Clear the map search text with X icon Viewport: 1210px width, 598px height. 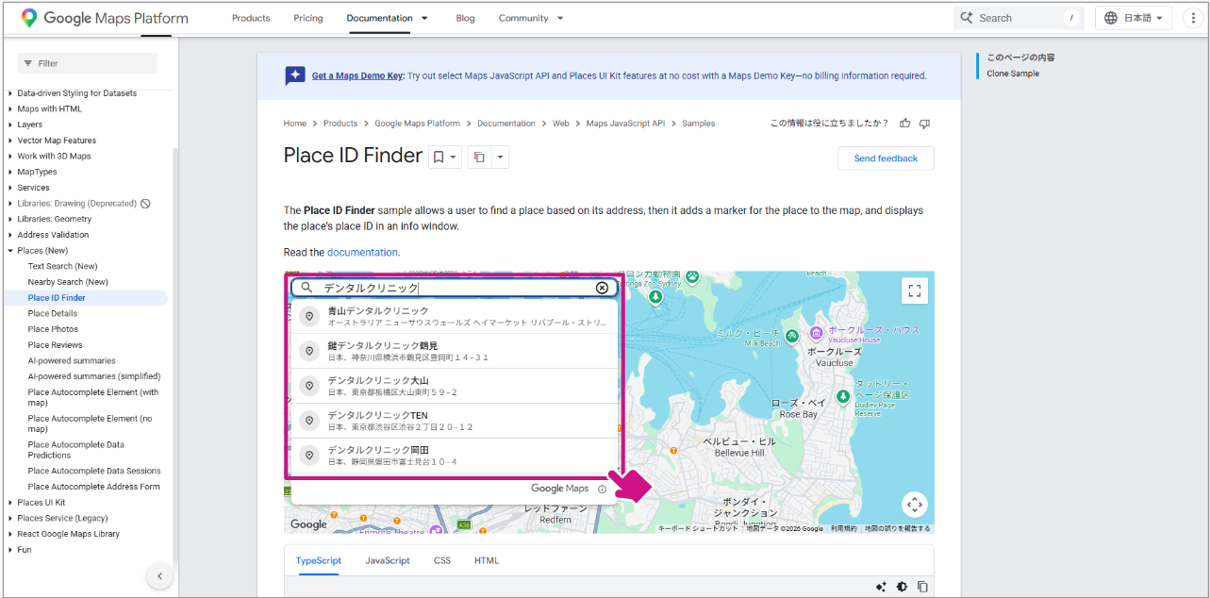click(x=602, y=288)
